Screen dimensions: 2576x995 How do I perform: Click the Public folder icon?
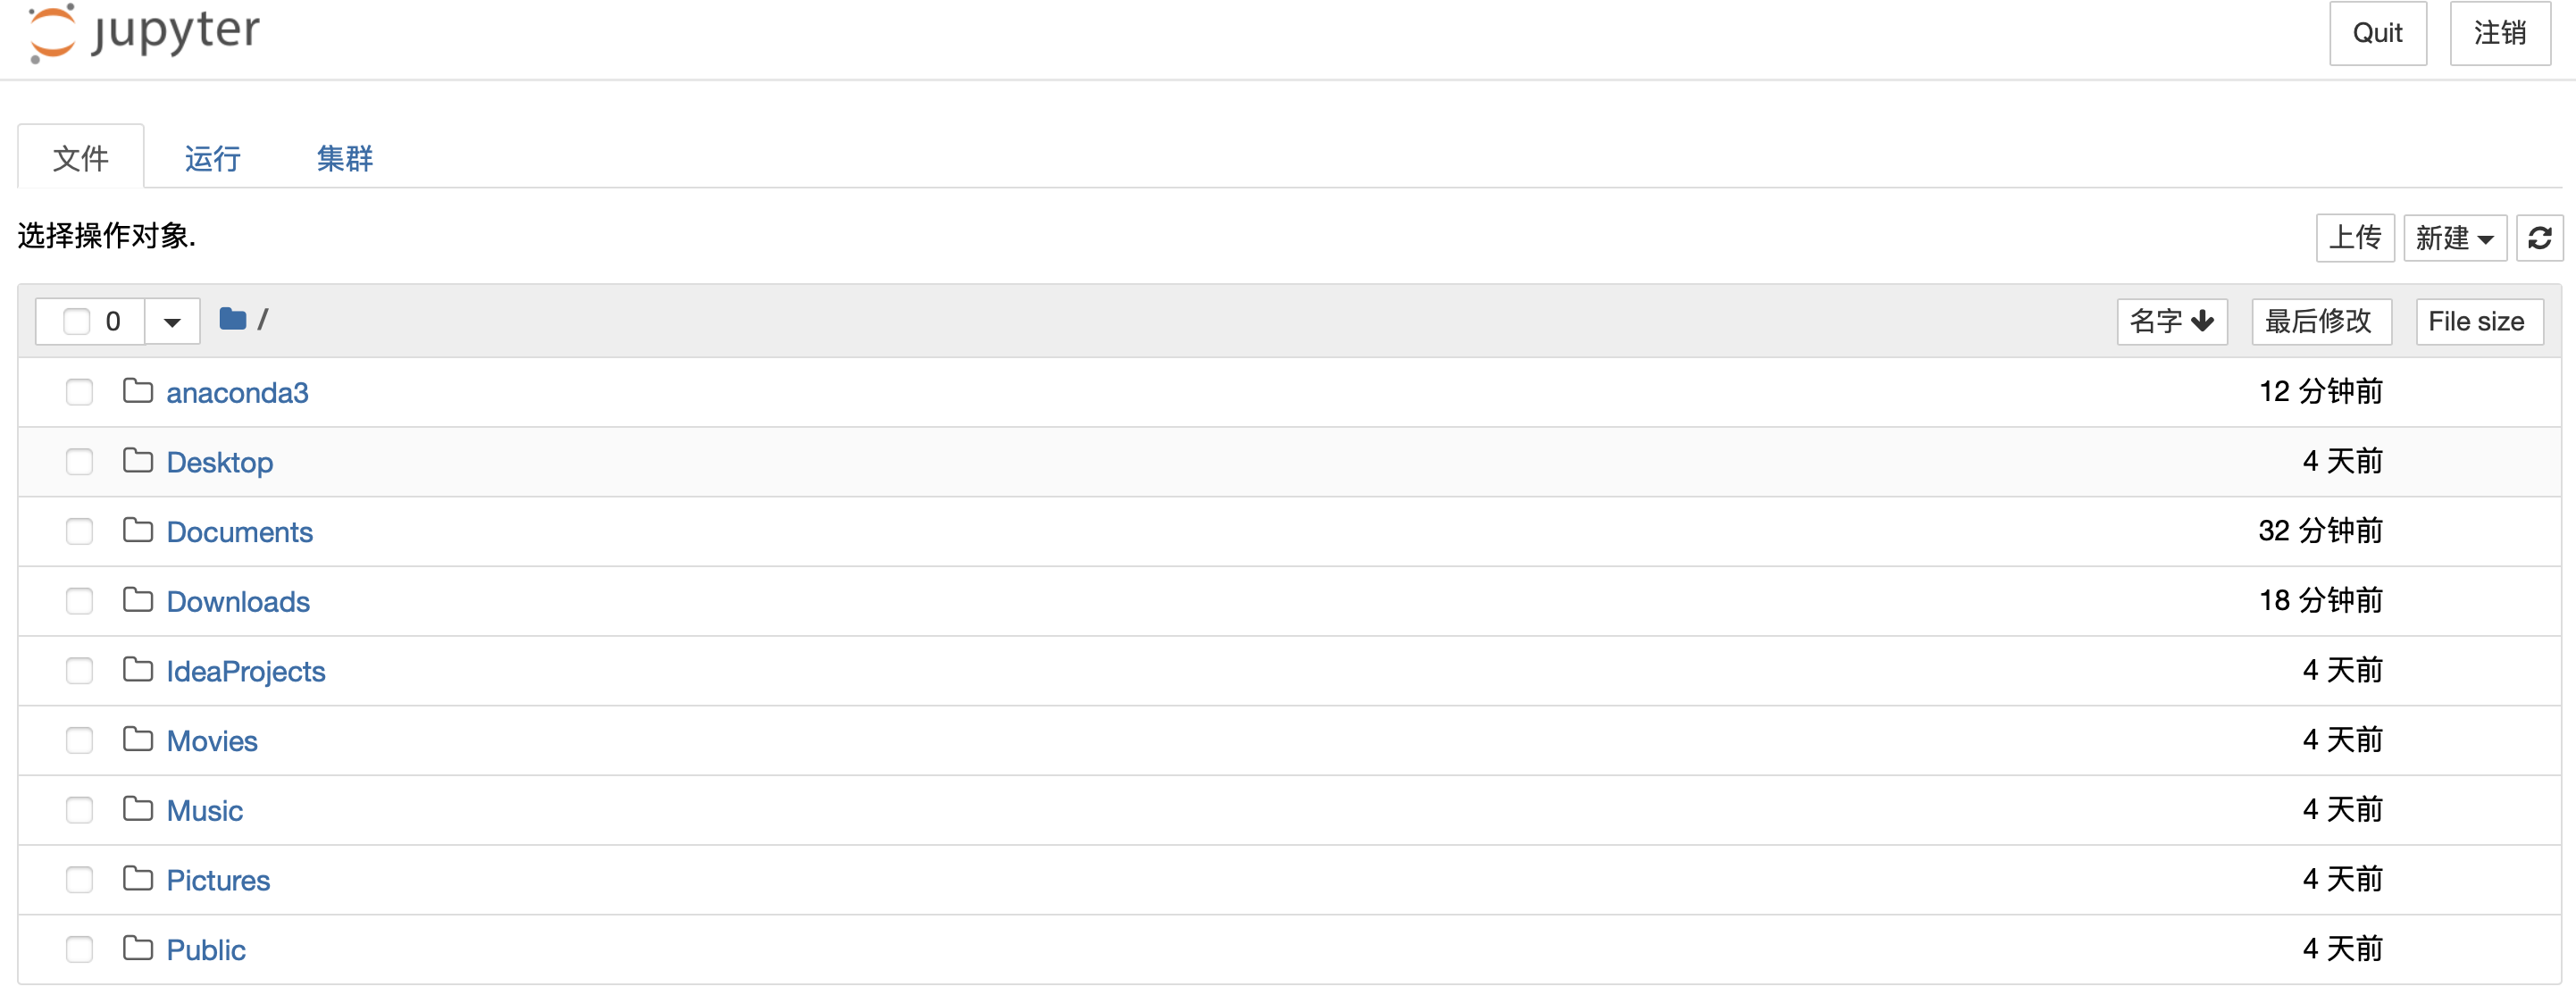137,948
